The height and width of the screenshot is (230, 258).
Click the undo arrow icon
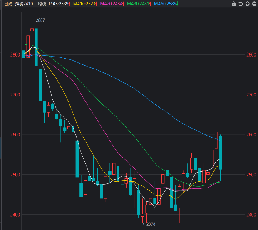click(241, 4)
